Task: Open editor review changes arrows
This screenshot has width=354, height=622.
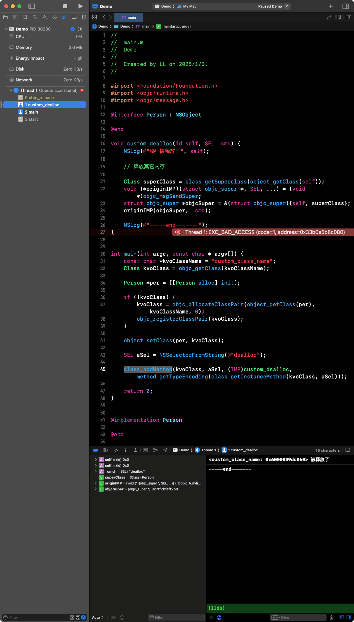Action: [329, 17]
